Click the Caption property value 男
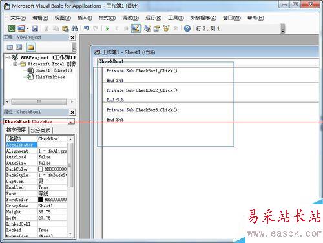 [x=52, y=182]
